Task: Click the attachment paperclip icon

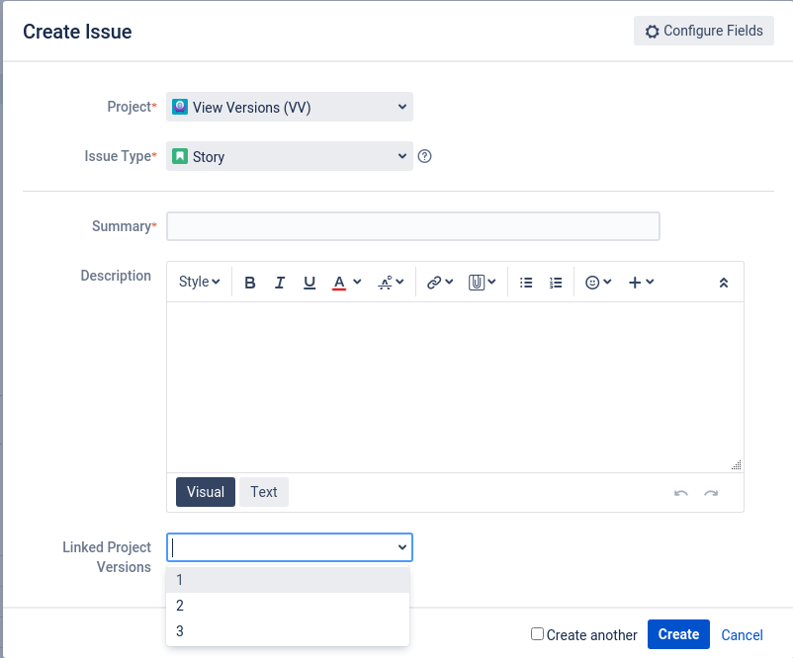Action: [x=477, y=283]
